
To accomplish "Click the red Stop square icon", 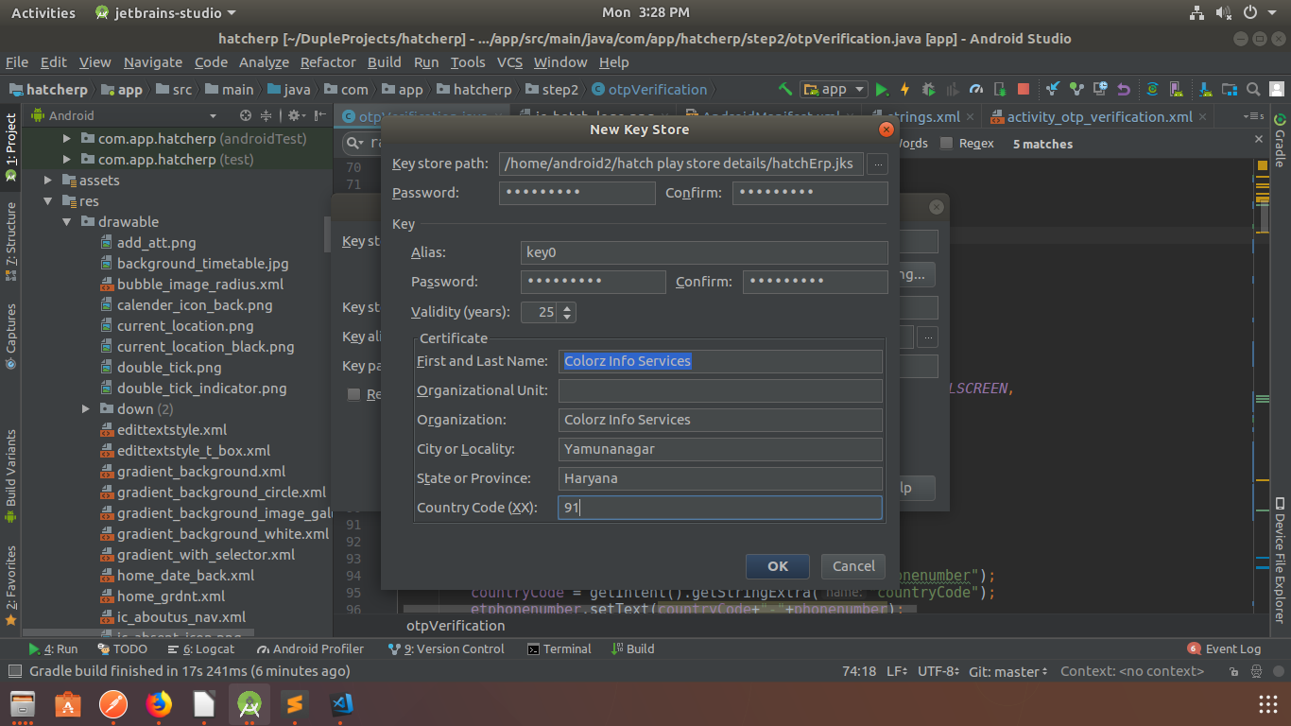I will coord(1024,89).
